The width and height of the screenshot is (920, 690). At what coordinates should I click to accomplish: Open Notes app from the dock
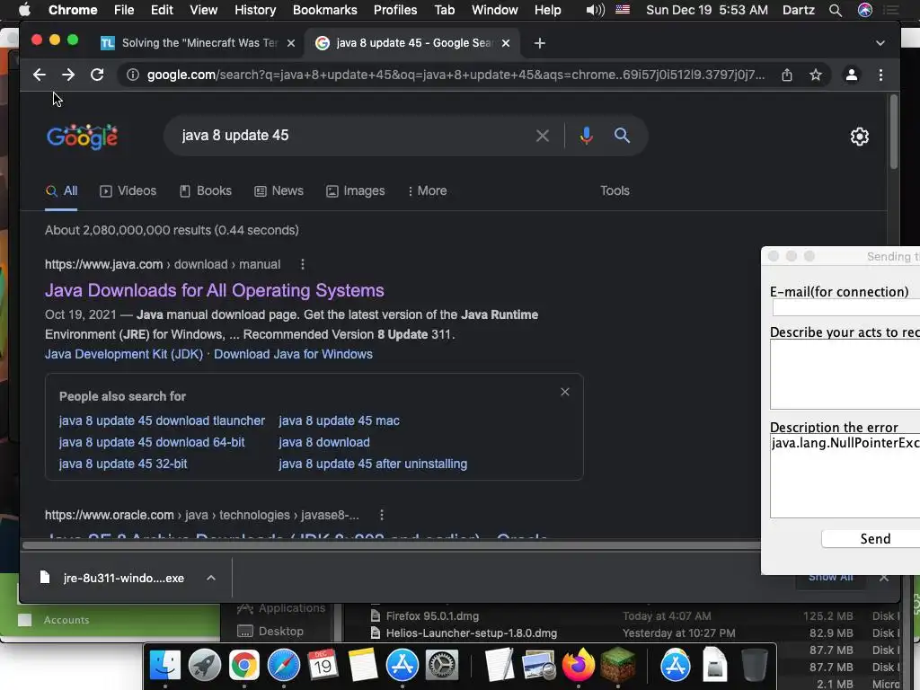[362, 665]
